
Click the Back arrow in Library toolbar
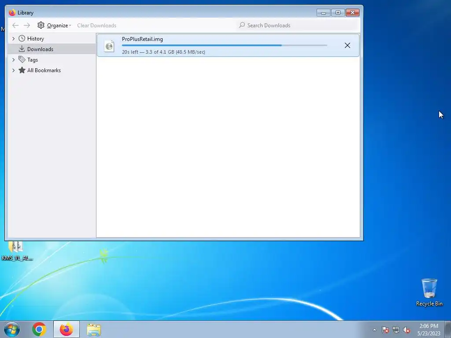[15, 25]
